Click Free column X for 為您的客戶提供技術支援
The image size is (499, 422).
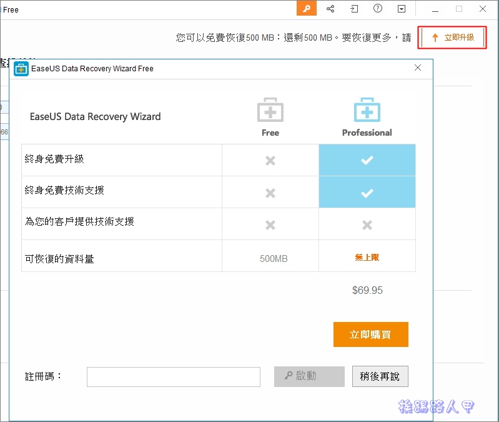click(270, 225)
